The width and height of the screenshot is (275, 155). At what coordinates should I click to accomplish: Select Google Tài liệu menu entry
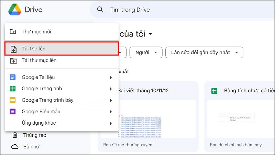click(x=62, y=77)
